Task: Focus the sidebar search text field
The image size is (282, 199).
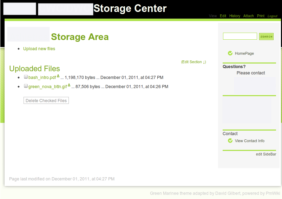Action: (240, 36)
